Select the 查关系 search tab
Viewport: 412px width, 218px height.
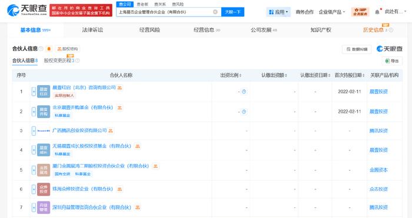160,4
